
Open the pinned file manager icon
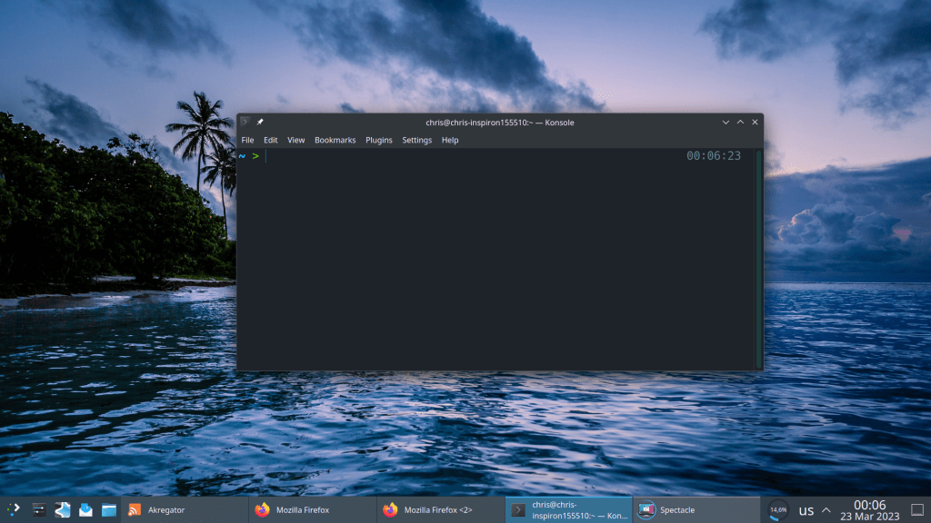(109, 510)
